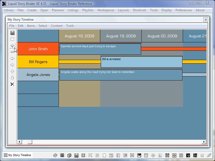Open the Workspaces menu
The image size is (215, 161).
(x=106, y=10)
